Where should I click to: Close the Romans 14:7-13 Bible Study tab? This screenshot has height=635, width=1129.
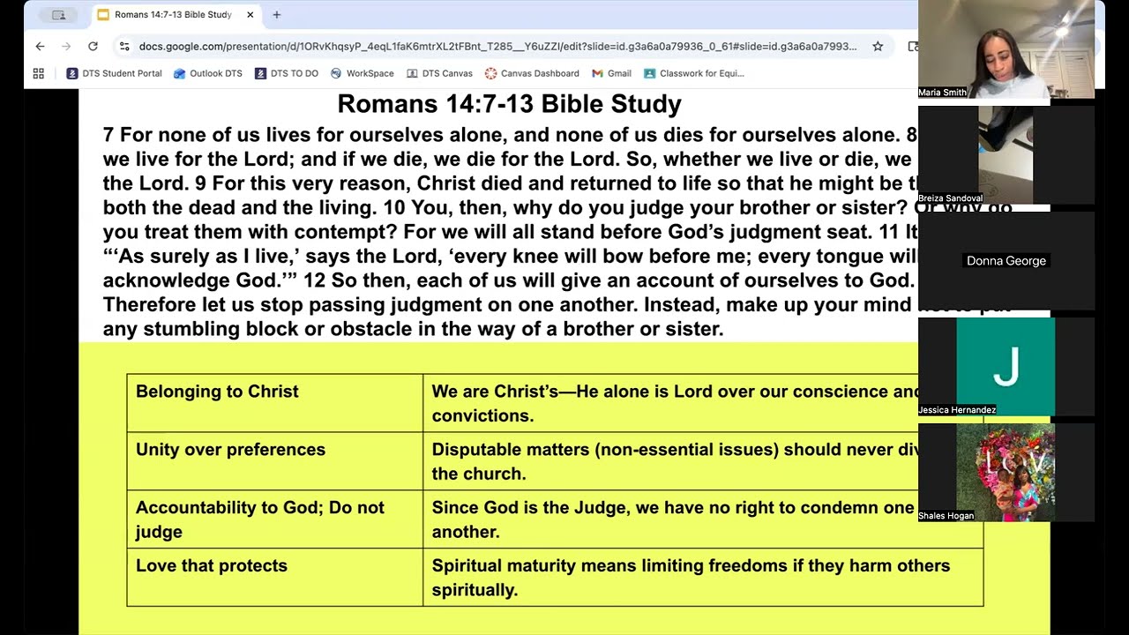point(250,15)
